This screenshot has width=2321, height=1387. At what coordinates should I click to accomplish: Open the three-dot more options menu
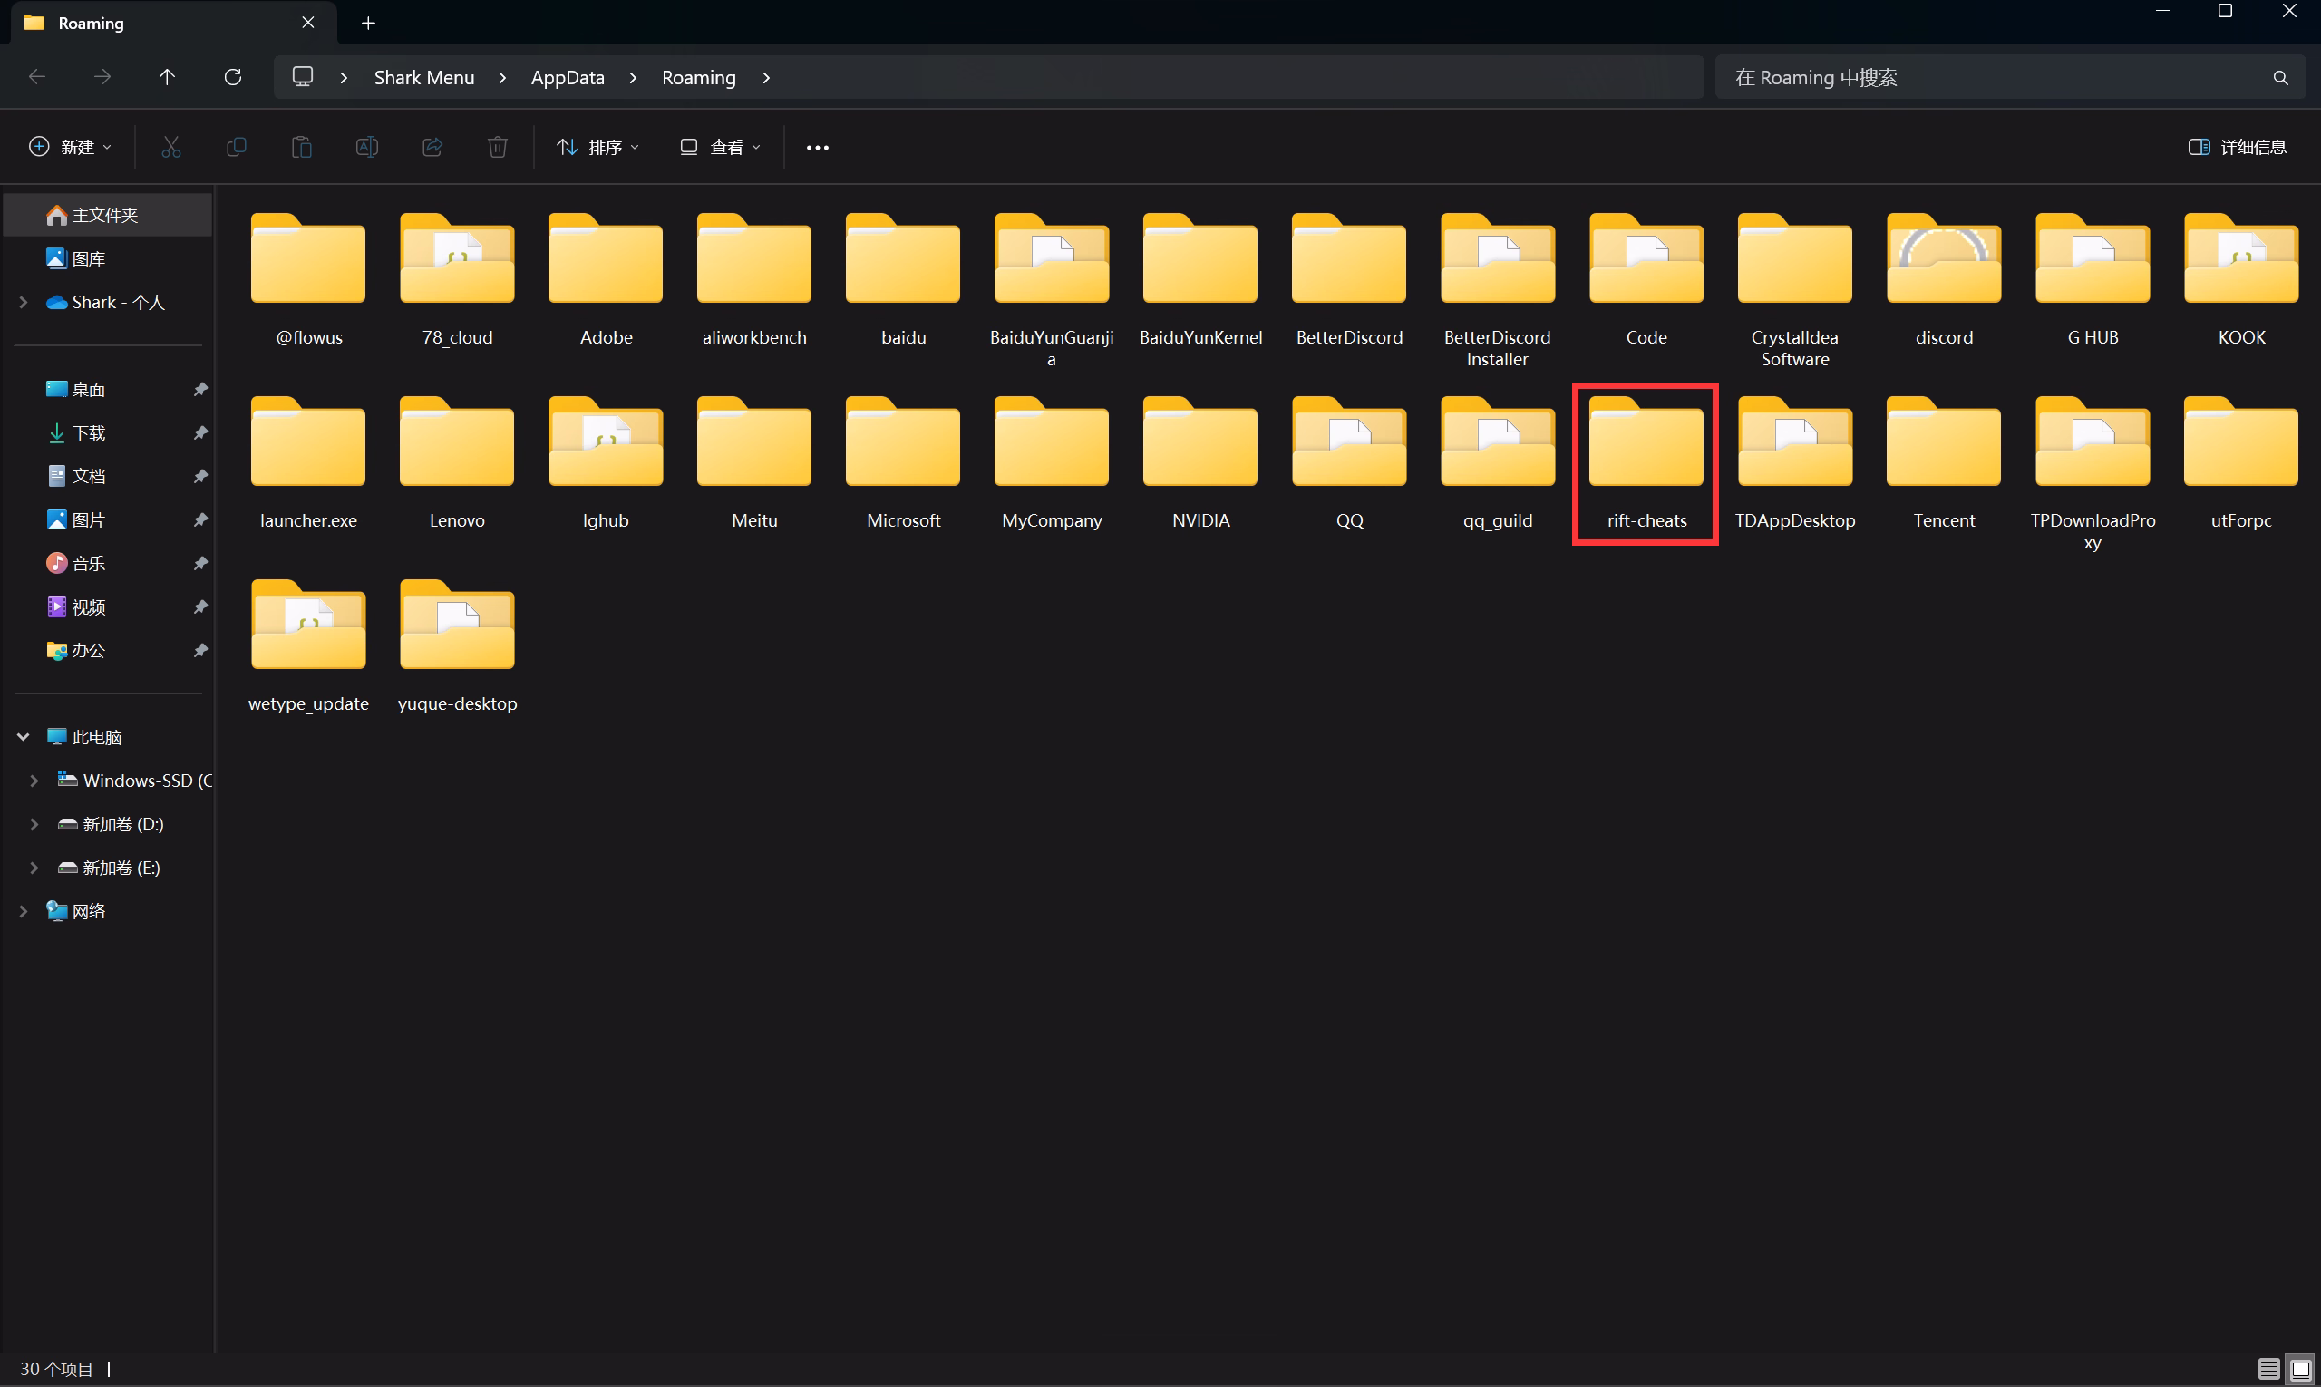click(817, 147)
